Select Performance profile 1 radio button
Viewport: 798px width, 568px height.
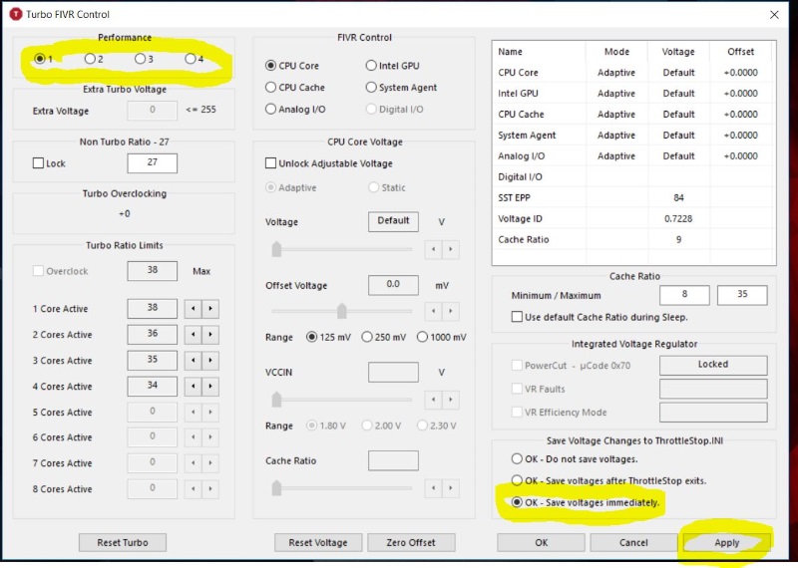click(x=40, y=59)
